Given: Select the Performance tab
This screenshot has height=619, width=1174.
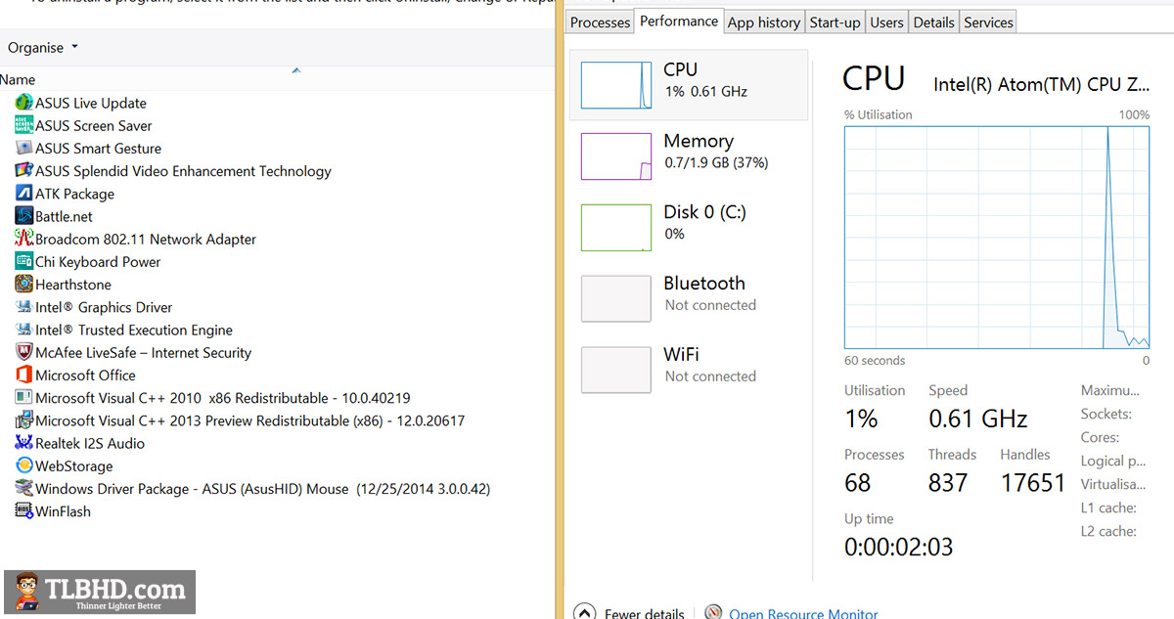Looking at the screenshot, I should point(679,21).
